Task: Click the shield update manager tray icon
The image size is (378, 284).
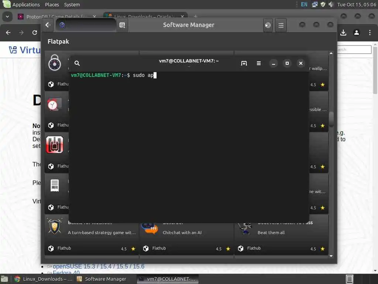Action: pyautogui.click(x=323, y=4)
